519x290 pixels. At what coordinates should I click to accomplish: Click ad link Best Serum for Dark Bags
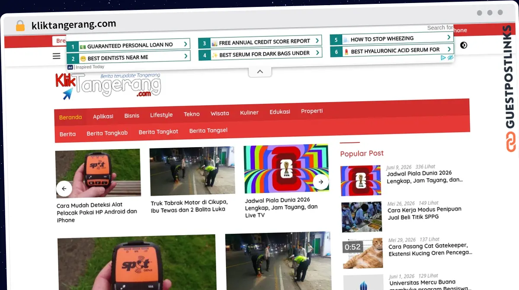point(260,54)
